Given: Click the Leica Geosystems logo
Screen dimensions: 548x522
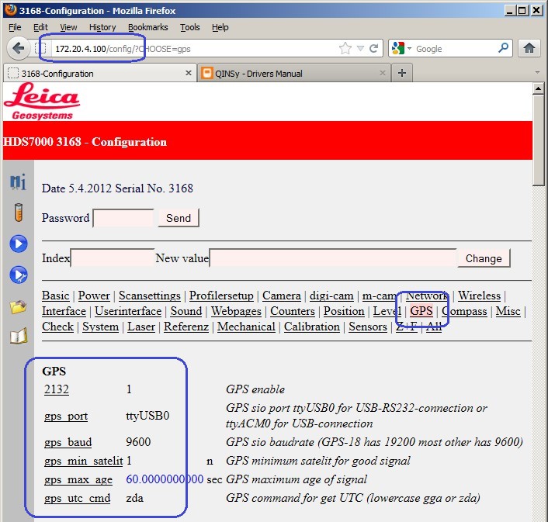Looking at the screenshot, I should [42, 102].
